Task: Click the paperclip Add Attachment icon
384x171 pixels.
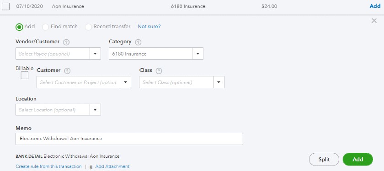Action: [x=91, y=167]
